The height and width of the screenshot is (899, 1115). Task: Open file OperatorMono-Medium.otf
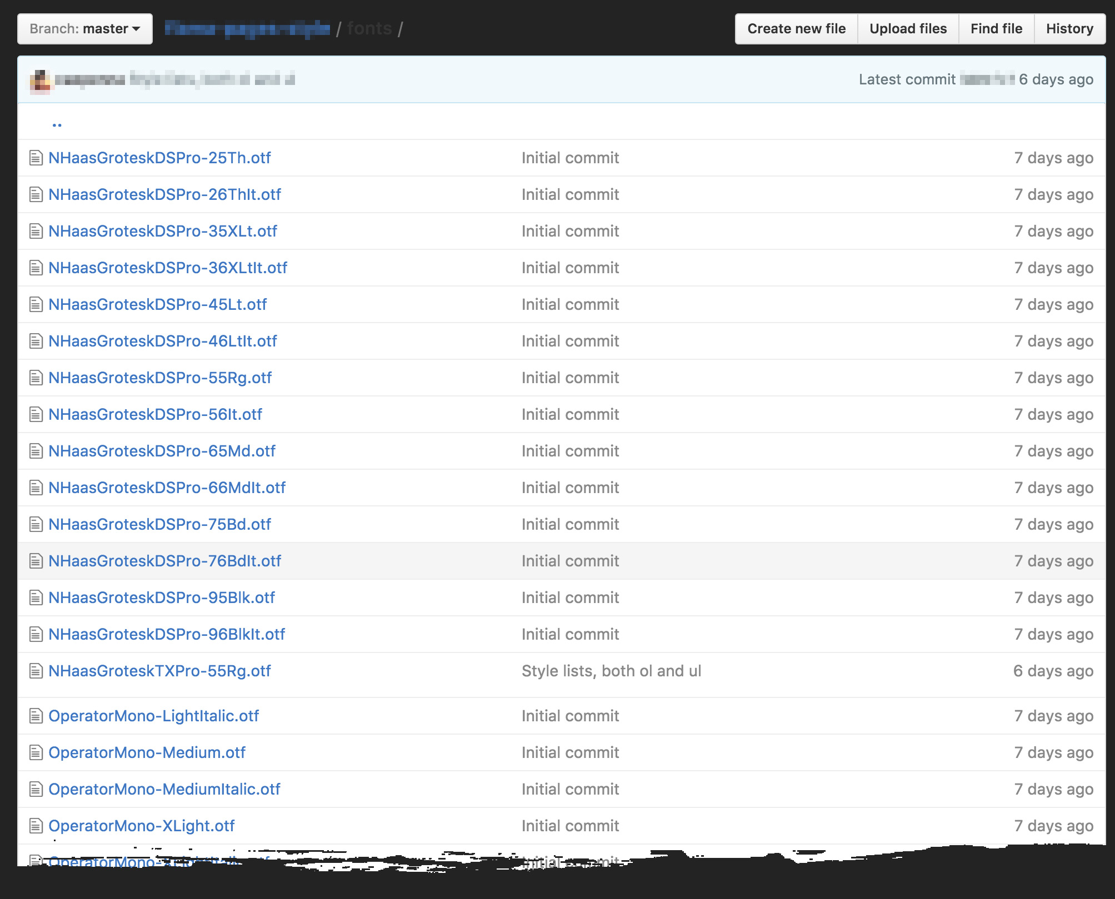[147, 753]
